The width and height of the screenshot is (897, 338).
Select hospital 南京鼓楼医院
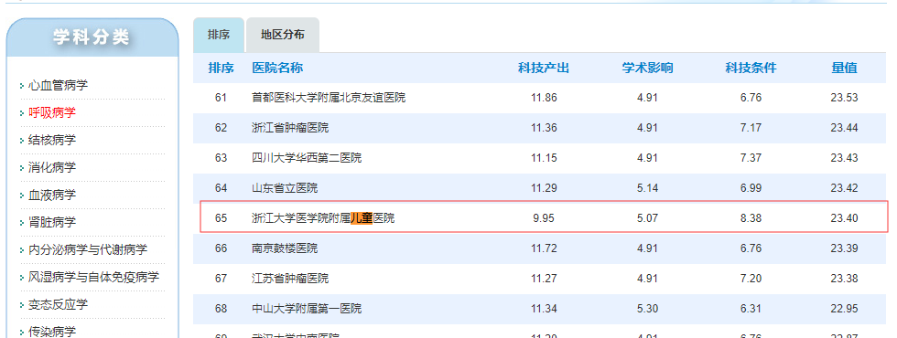(x=285, y=248)
